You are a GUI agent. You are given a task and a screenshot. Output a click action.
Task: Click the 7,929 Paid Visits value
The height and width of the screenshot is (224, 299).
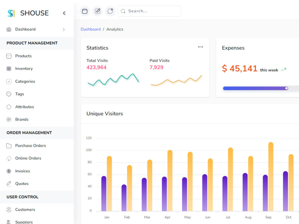pos(156,67)
